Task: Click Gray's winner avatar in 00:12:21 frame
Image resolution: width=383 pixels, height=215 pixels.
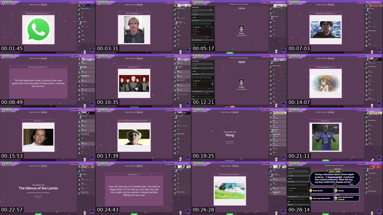Action: coord(241,82)
